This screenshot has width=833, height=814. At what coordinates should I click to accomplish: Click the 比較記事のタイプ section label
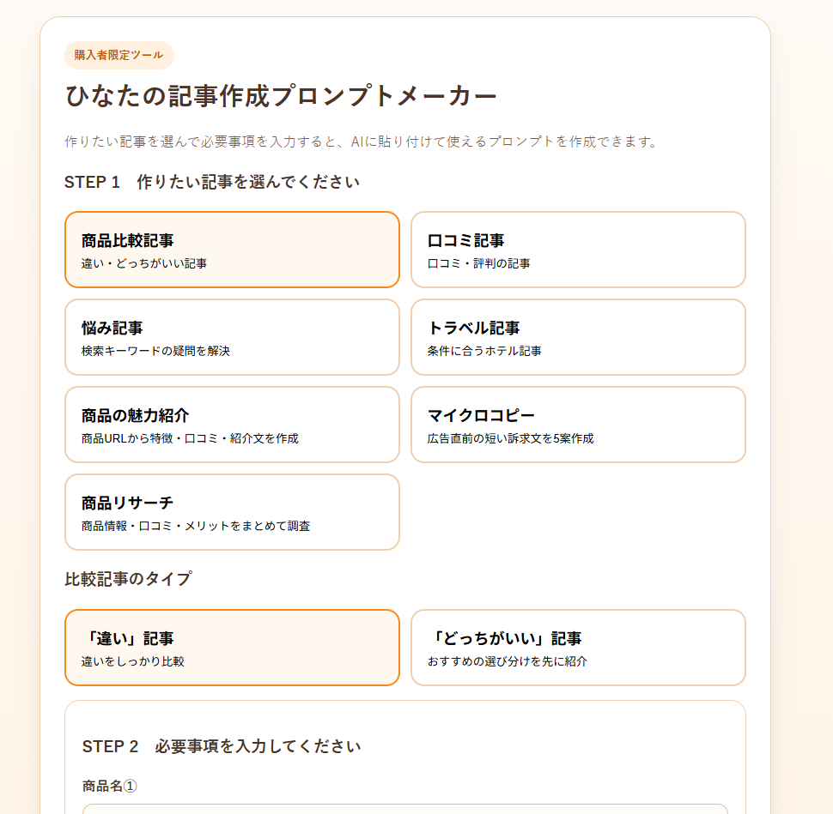(128, 579)
